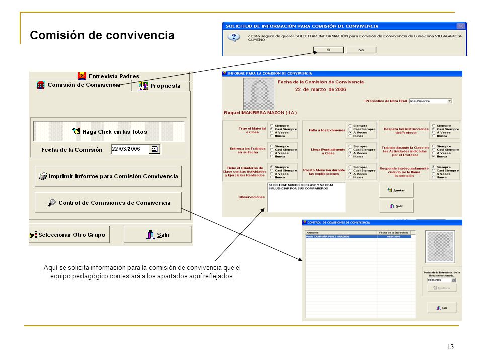The height and width of the screenshot is (362, 483).
Task: Select Nunca for Tiene el Cuaderno de Clase
Action: click(x=272, y=177)
